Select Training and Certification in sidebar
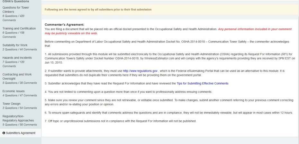The height and width of the screenshot is (144, 299). tap(19, 28)
